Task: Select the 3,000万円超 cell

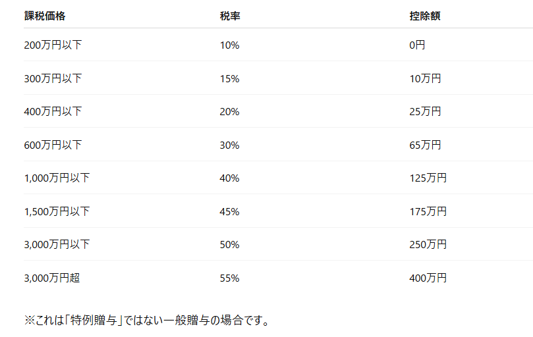Action: (52, 278)
